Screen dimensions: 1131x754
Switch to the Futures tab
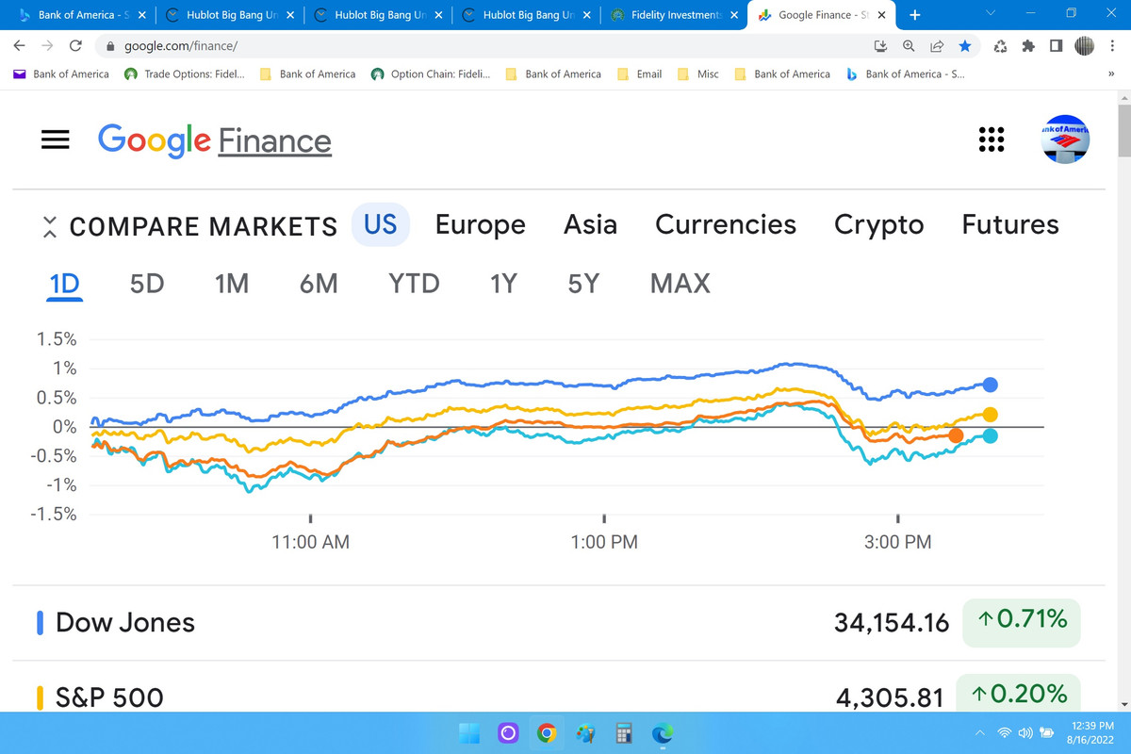[1010, 224]
